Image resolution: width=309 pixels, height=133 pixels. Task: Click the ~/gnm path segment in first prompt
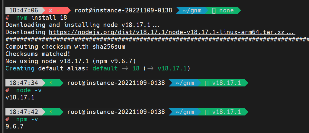pos(192,11)
